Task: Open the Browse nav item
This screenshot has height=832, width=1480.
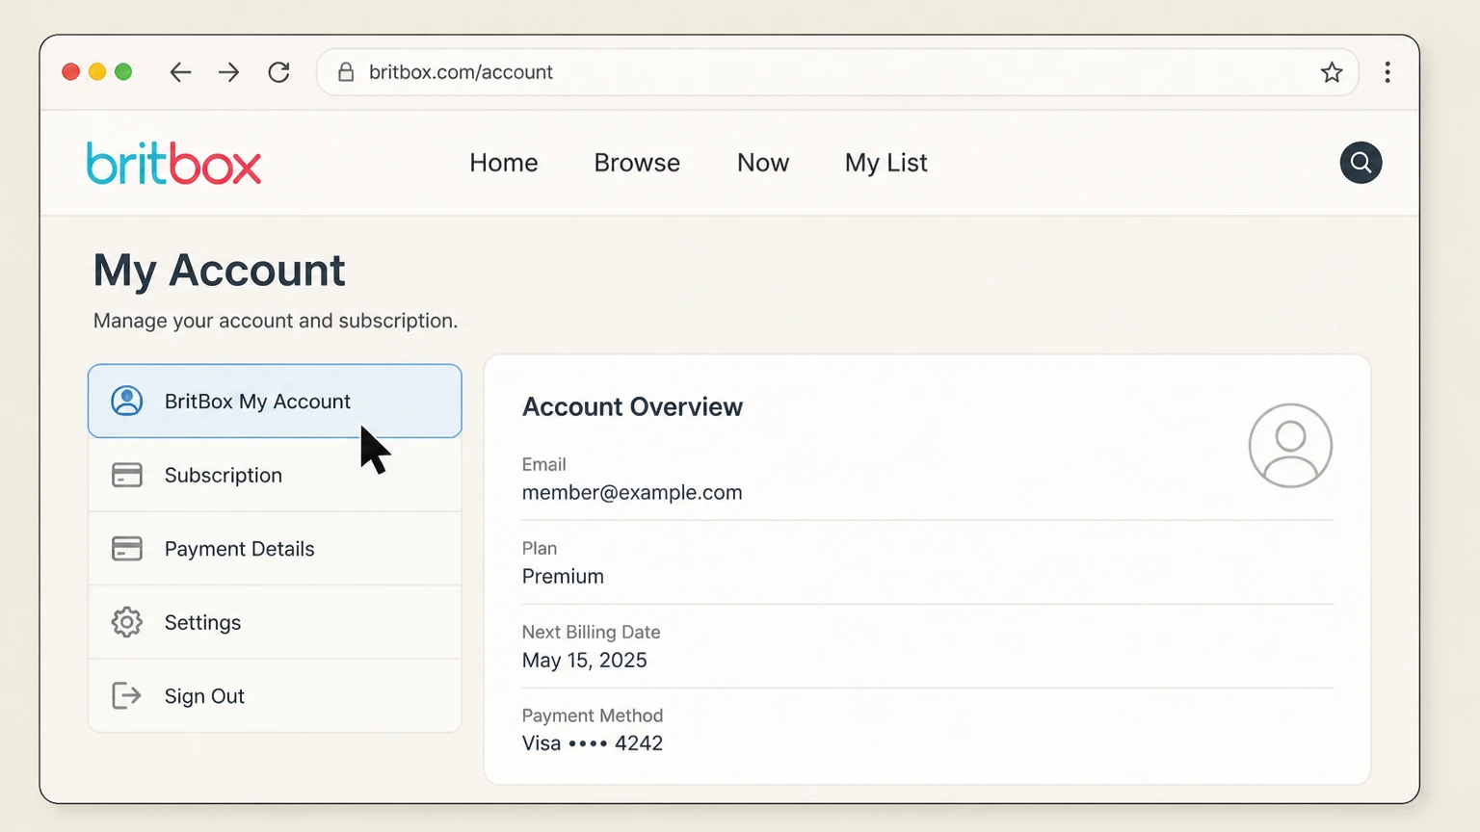Action: pyautogui.click(x=637, y=163)
